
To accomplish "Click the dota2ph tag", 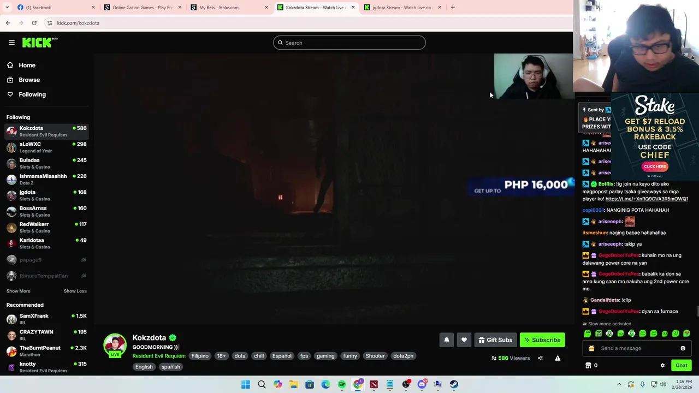I will [x=403, y=356].
